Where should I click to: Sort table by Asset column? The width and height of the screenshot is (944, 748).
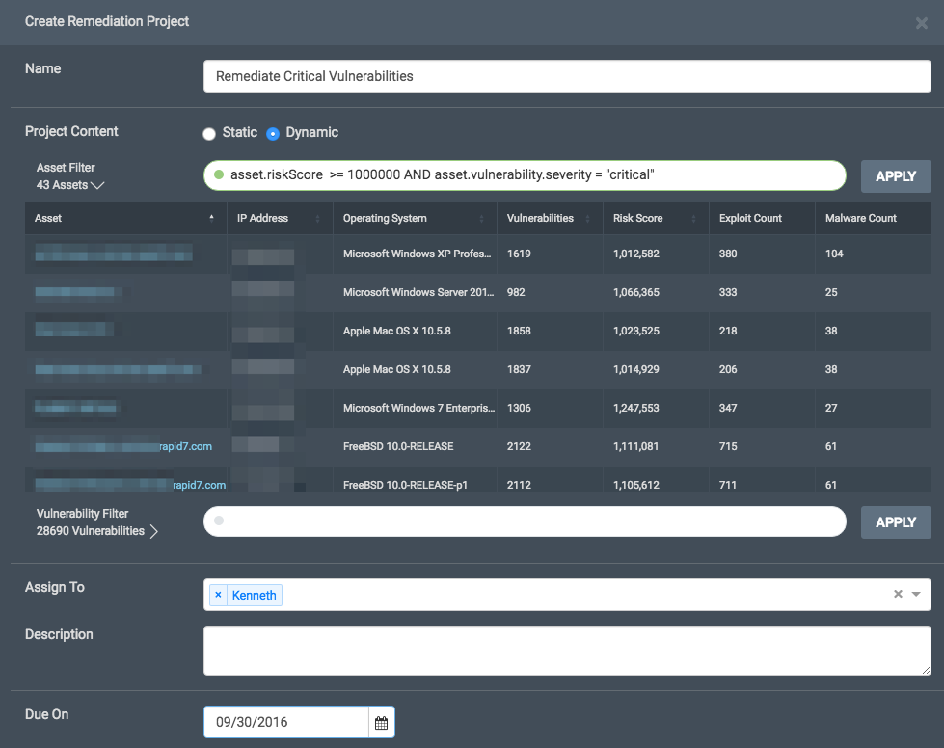48,218
